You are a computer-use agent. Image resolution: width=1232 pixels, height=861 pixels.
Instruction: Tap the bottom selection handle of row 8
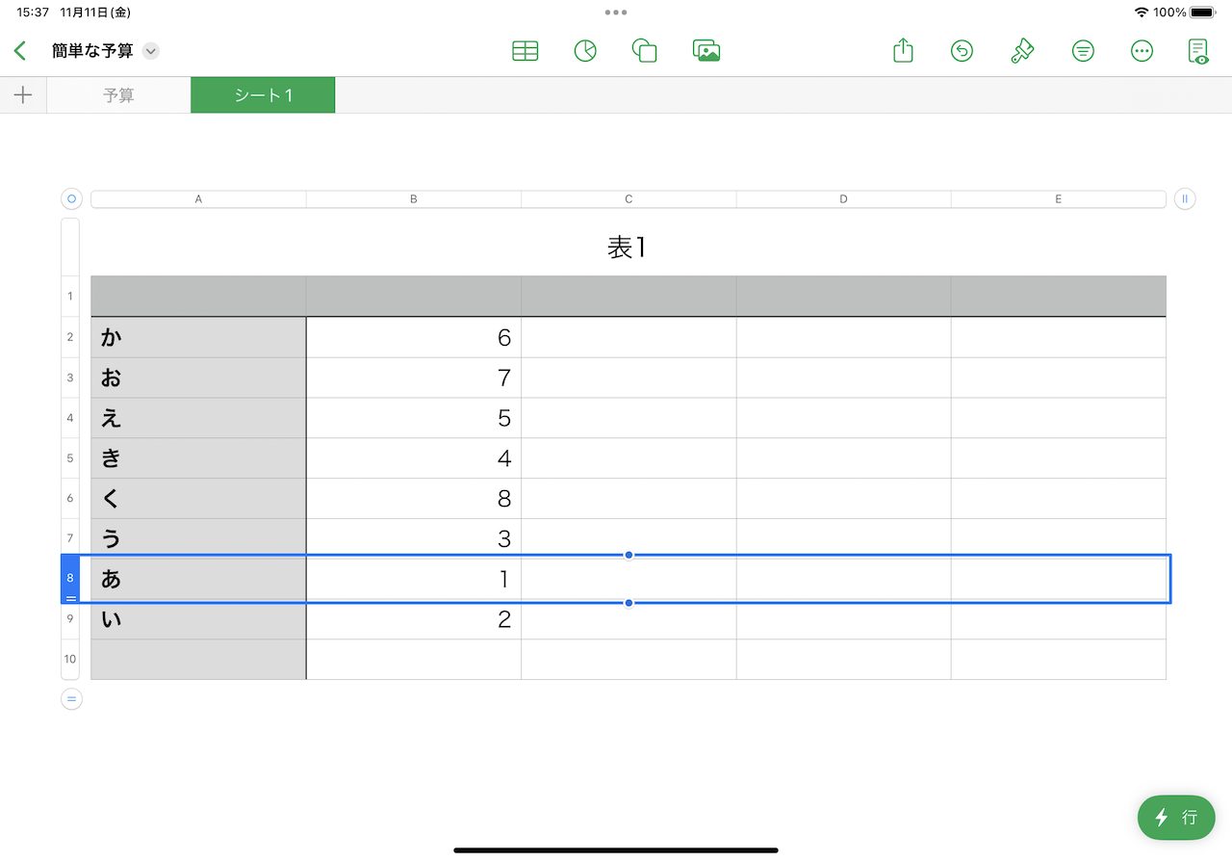(x=629, y=603)
